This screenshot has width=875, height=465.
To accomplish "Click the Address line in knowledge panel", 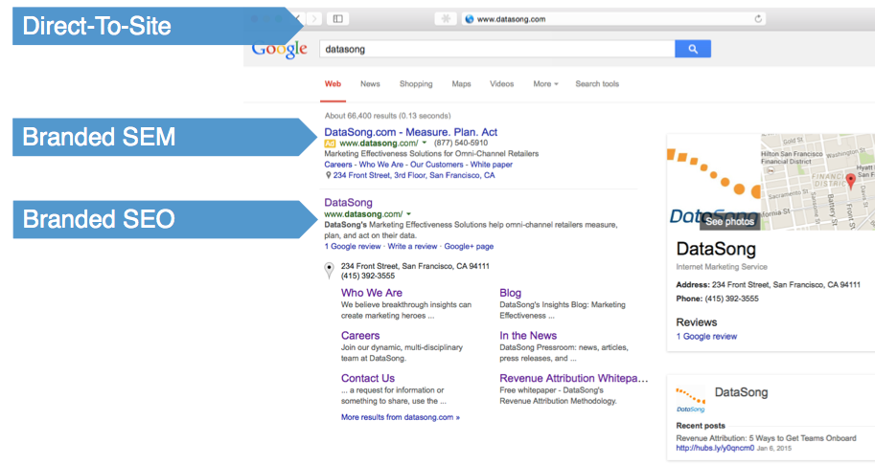I will 768,284.
